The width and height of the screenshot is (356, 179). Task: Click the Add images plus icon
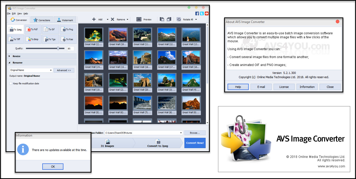pos(94,19)
